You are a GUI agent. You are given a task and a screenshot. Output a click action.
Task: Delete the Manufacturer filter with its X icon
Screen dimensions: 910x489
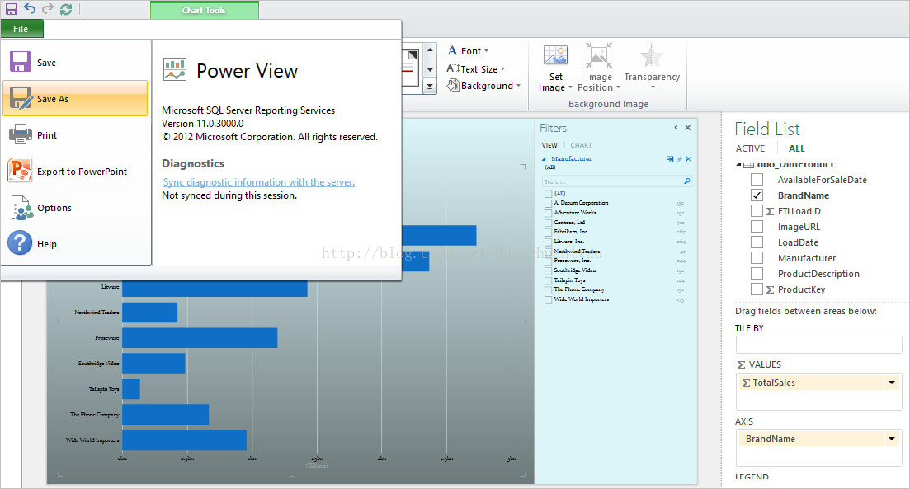coord(688,159)
